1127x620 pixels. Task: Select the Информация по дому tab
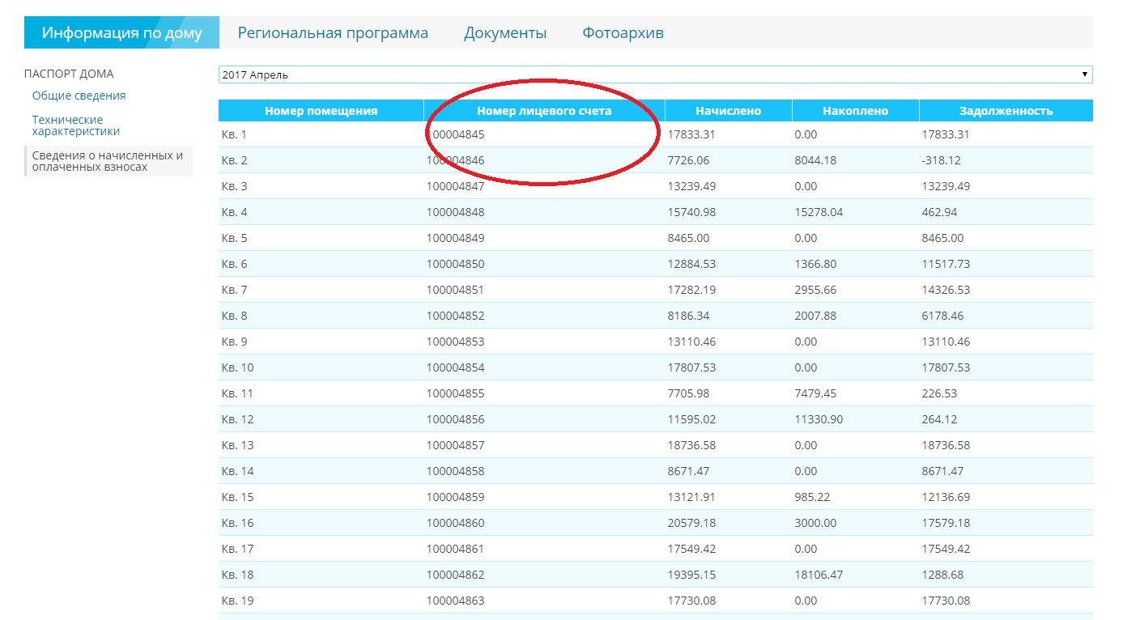[x=121, y=33]
